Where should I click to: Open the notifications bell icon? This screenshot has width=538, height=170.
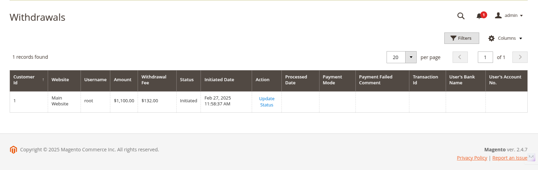tap(479, 16)
